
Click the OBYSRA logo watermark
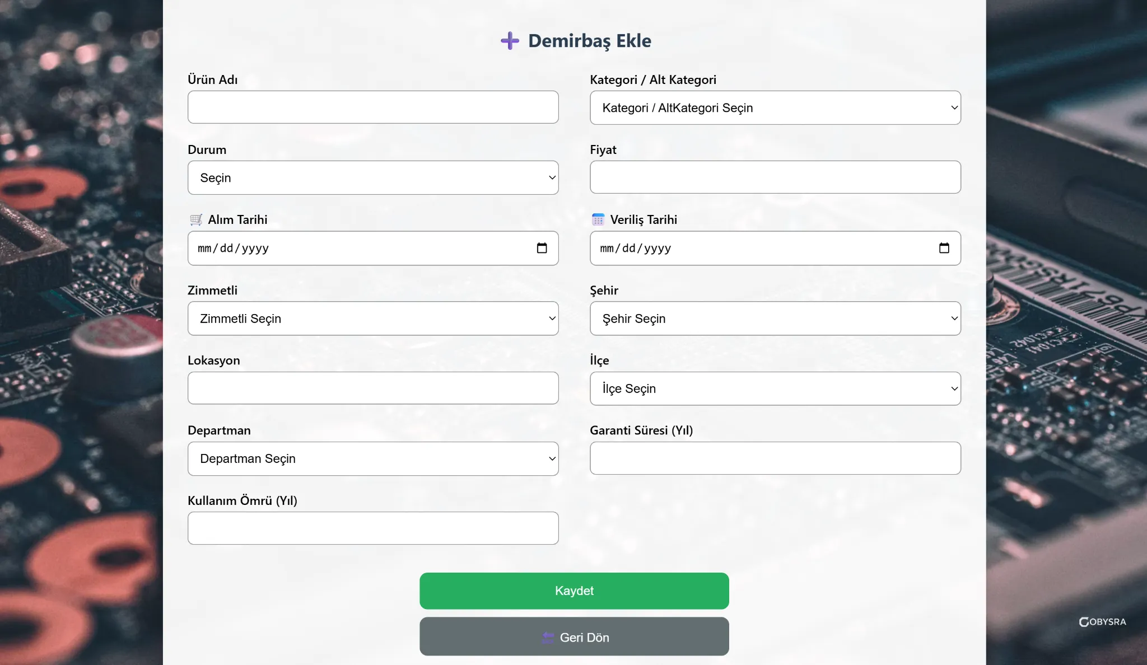point(1102,622)
